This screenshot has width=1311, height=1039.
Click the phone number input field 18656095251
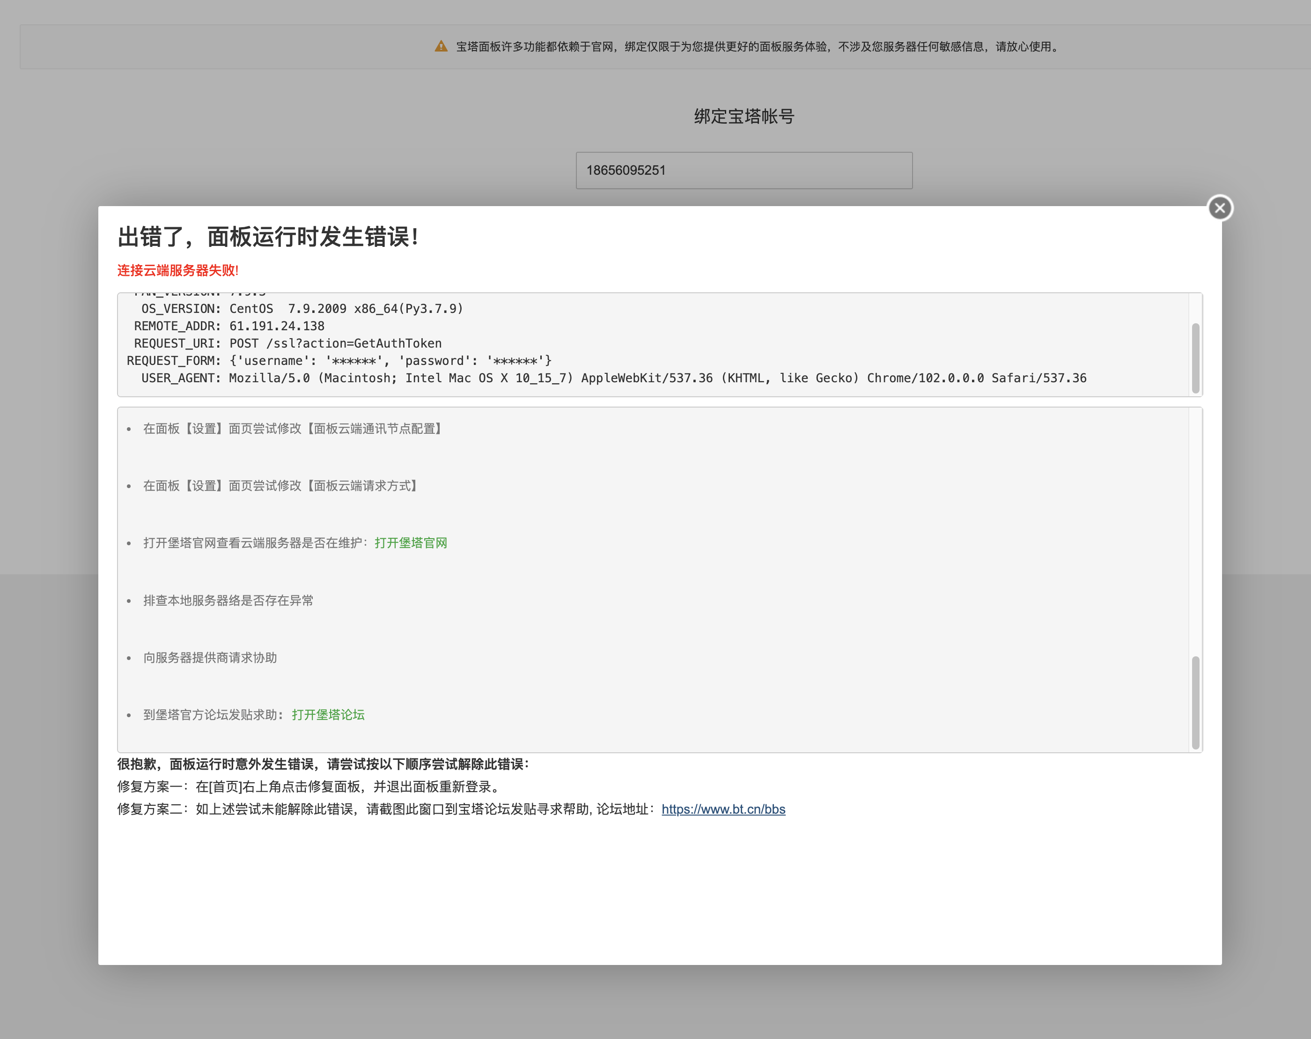pyautogui.click(x=744, y=171)
